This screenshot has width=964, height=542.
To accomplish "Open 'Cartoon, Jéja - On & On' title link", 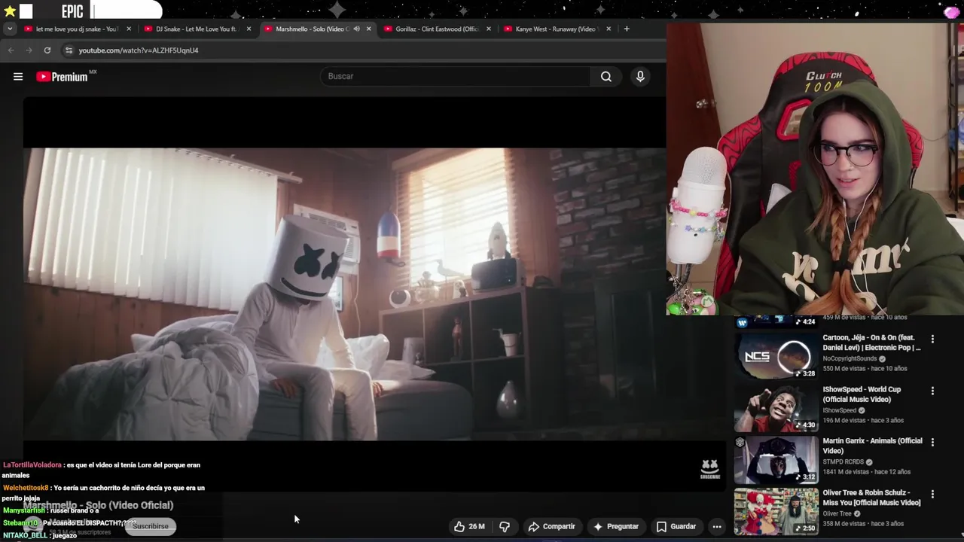I will coord(871,343).
